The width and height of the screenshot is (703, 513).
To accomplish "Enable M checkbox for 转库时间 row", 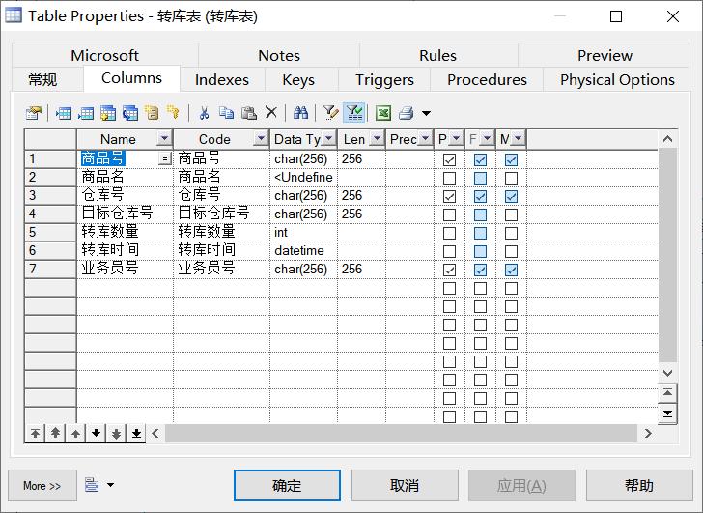I will [511, 251].
